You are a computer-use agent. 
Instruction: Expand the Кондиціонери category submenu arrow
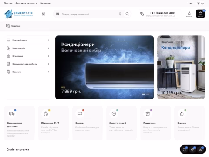click(49, 40)
